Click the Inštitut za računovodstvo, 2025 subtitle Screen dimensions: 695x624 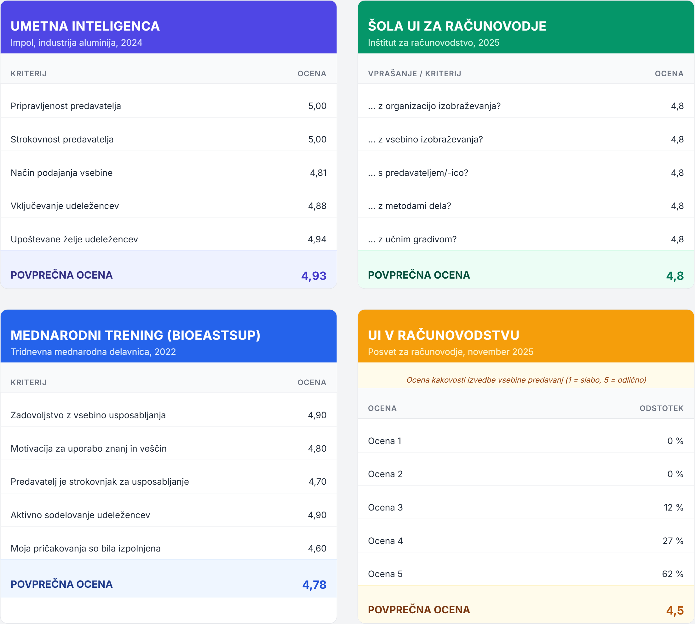(x=434, y=43)
